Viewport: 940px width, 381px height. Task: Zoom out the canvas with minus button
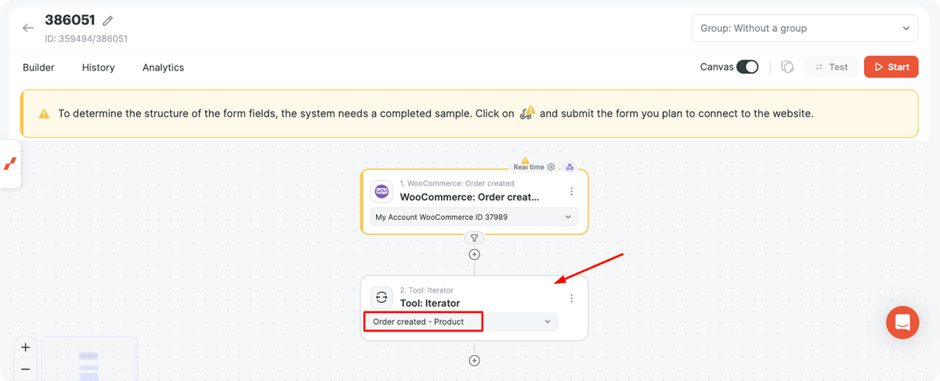point(26,369)
